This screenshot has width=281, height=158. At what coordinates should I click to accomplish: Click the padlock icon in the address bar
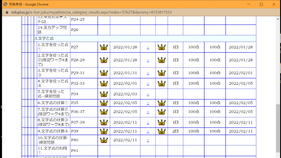click(x=7, y=13)
